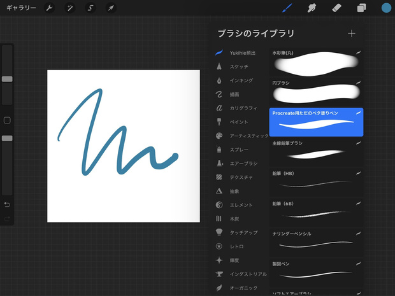Open the インダストリアル brush set
Viewport: 395px width, 296px height.
coord(241,274)
